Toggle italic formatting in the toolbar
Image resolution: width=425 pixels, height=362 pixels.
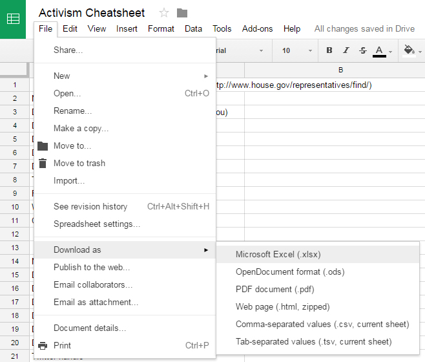pyautogui.click(x=346, y=50)
